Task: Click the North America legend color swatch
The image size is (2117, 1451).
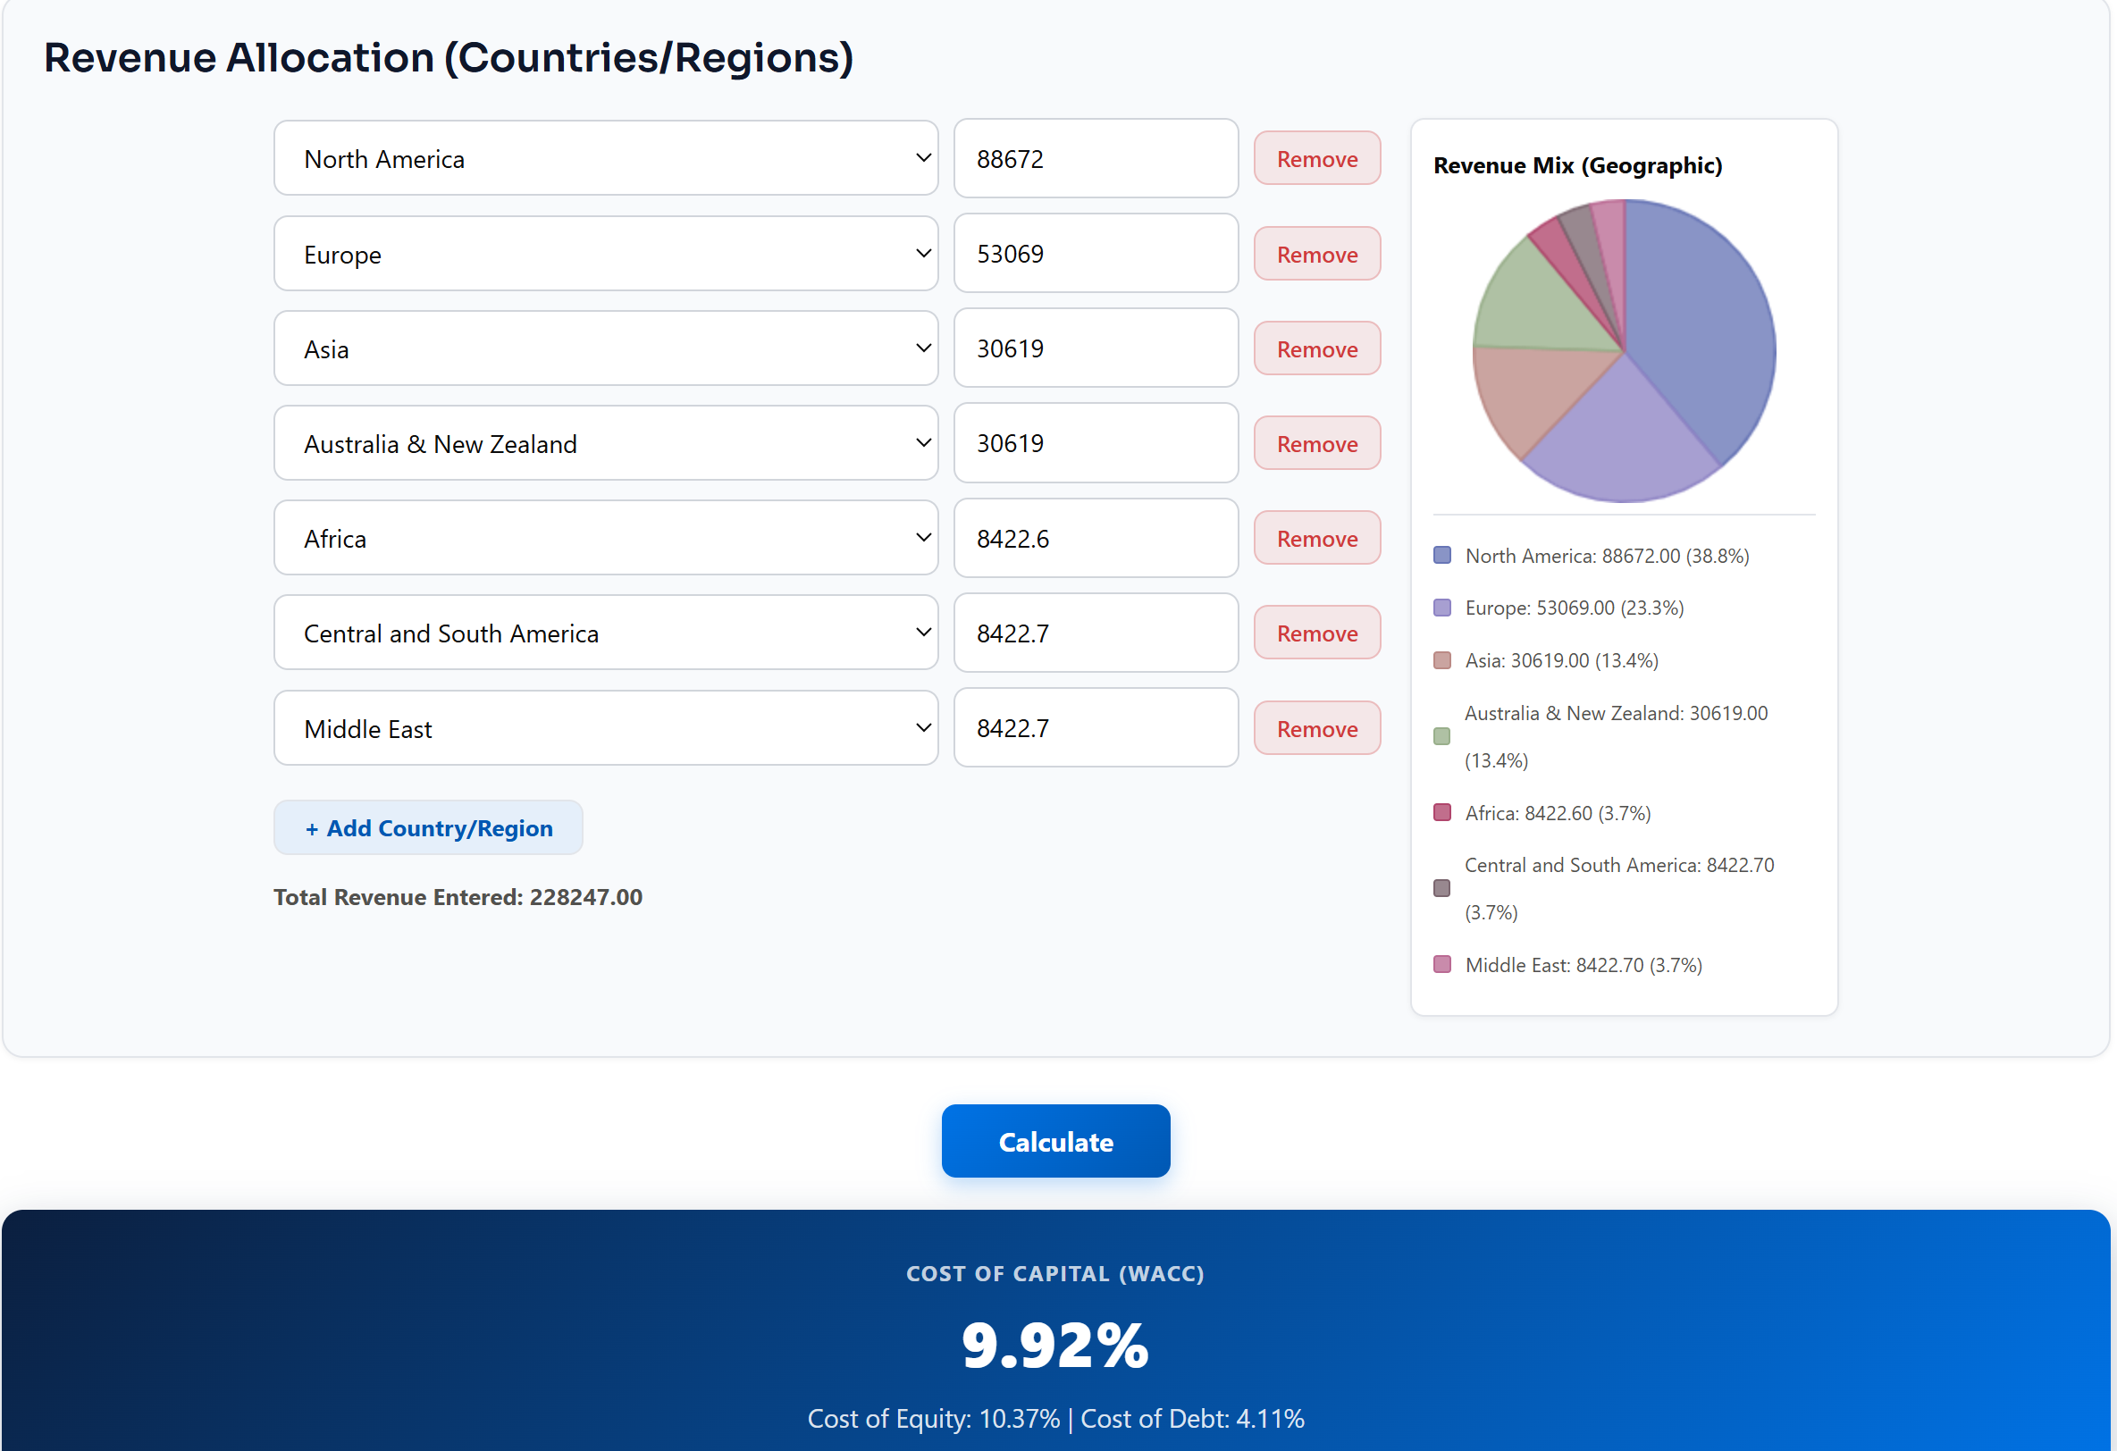Action: (1442, 556)
